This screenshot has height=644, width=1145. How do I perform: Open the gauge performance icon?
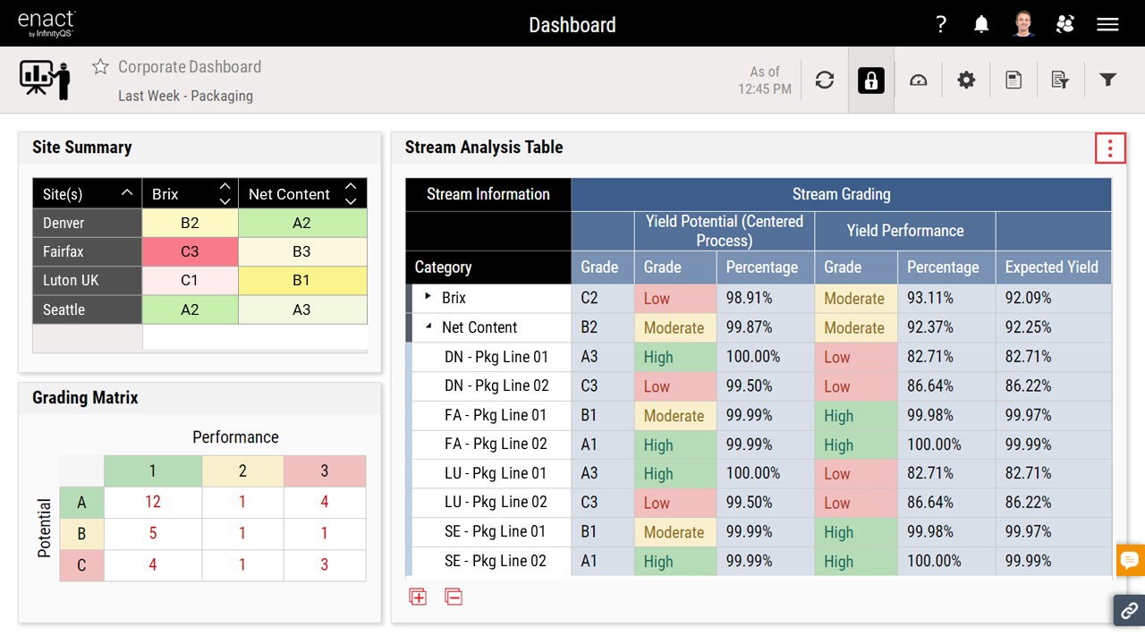pos(919,80)
